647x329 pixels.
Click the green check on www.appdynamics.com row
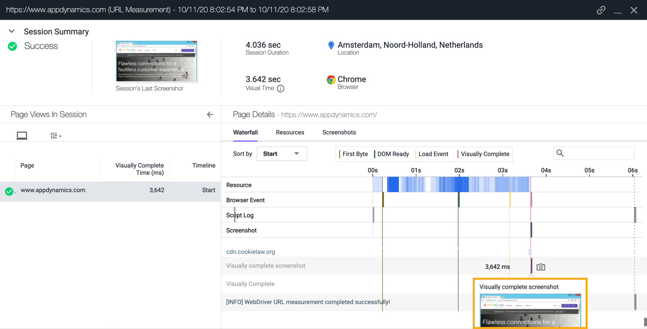pyautogui.click(x=9, y=191)
